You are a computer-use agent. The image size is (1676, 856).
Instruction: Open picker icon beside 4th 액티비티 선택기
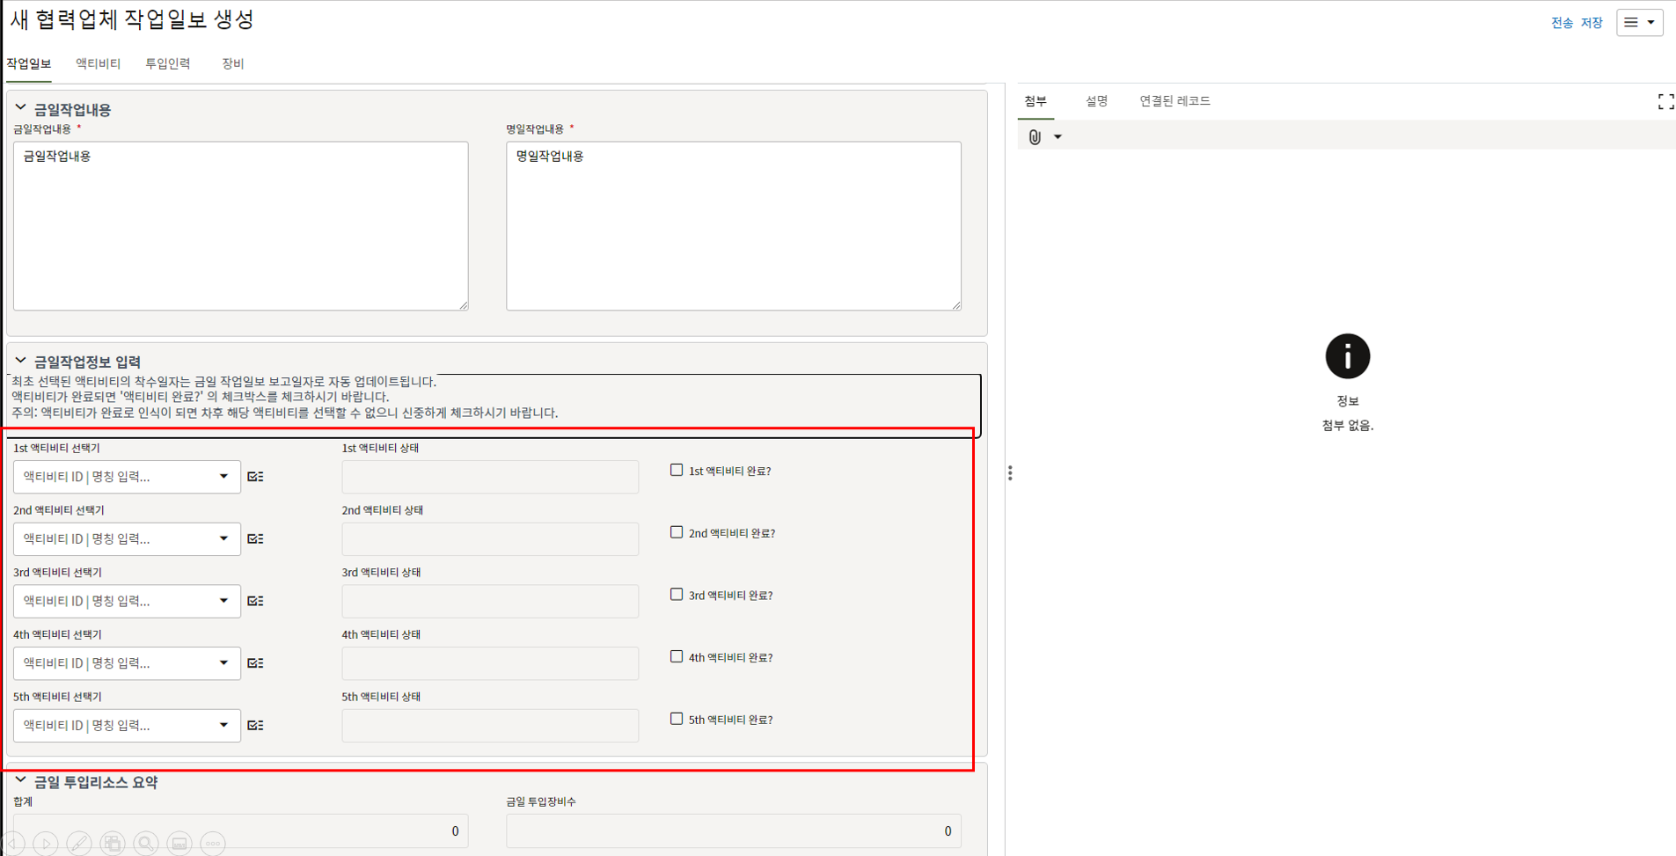point(255,663)
